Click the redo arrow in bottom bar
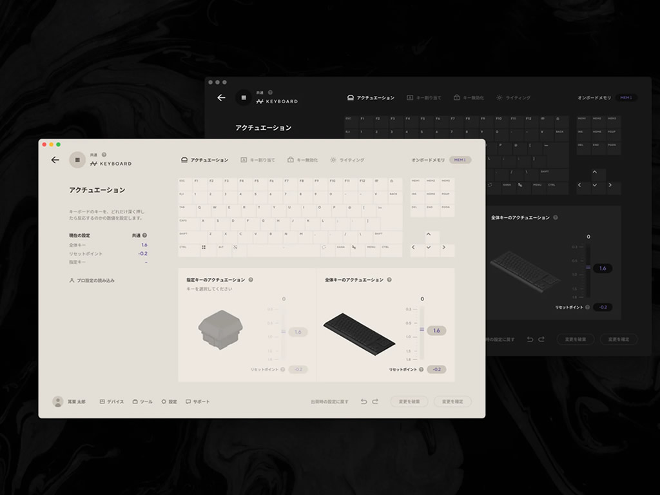This screenshot has height=495, width=660. pos(375,402)
